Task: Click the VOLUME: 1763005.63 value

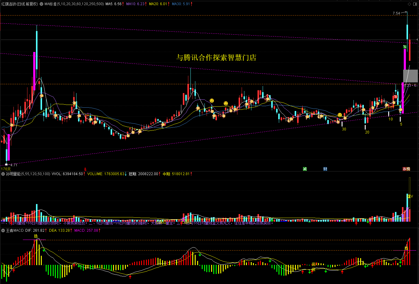Action: coord(106,174)
